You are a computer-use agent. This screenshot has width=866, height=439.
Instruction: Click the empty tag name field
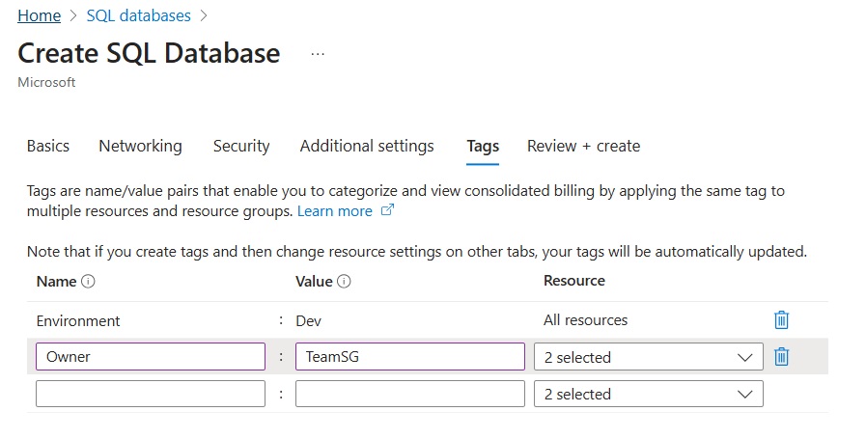pos(151,394)
